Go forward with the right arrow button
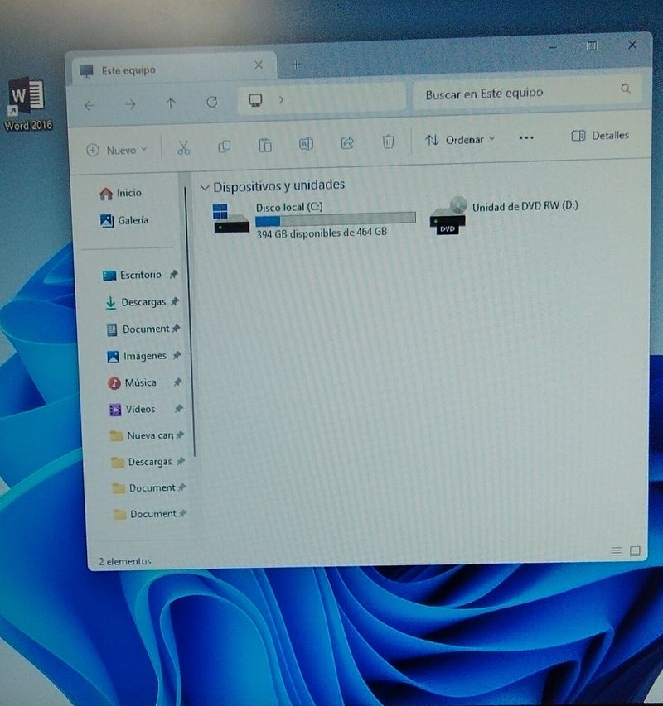 click(130, 105)
